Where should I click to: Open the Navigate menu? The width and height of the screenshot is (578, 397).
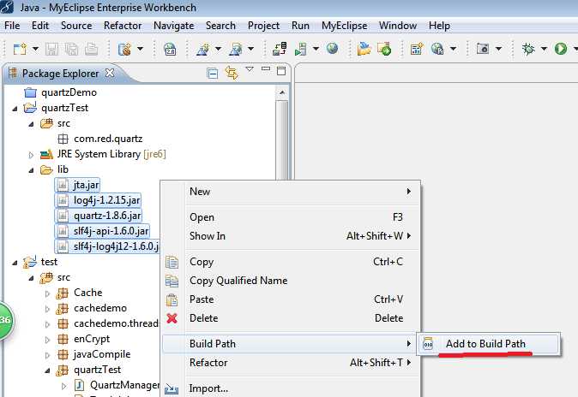(x=173, y=26)
